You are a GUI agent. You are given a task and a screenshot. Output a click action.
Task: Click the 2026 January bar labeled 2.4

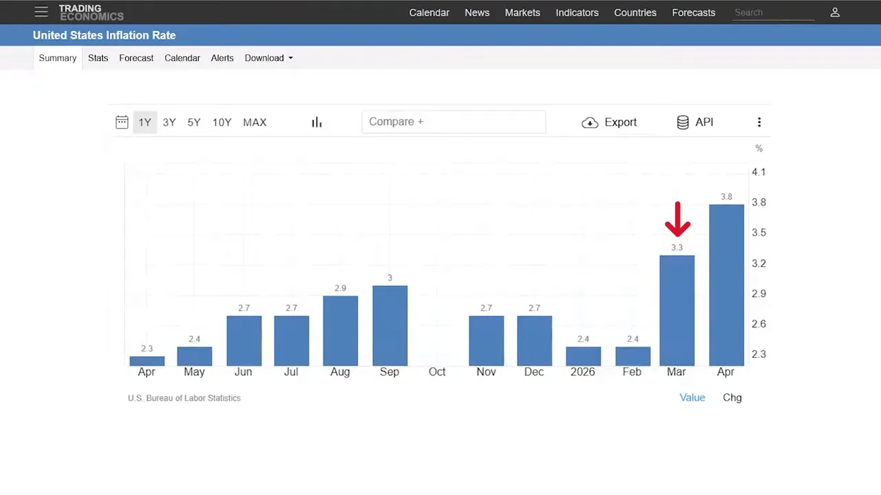click(x=583, y=356)
